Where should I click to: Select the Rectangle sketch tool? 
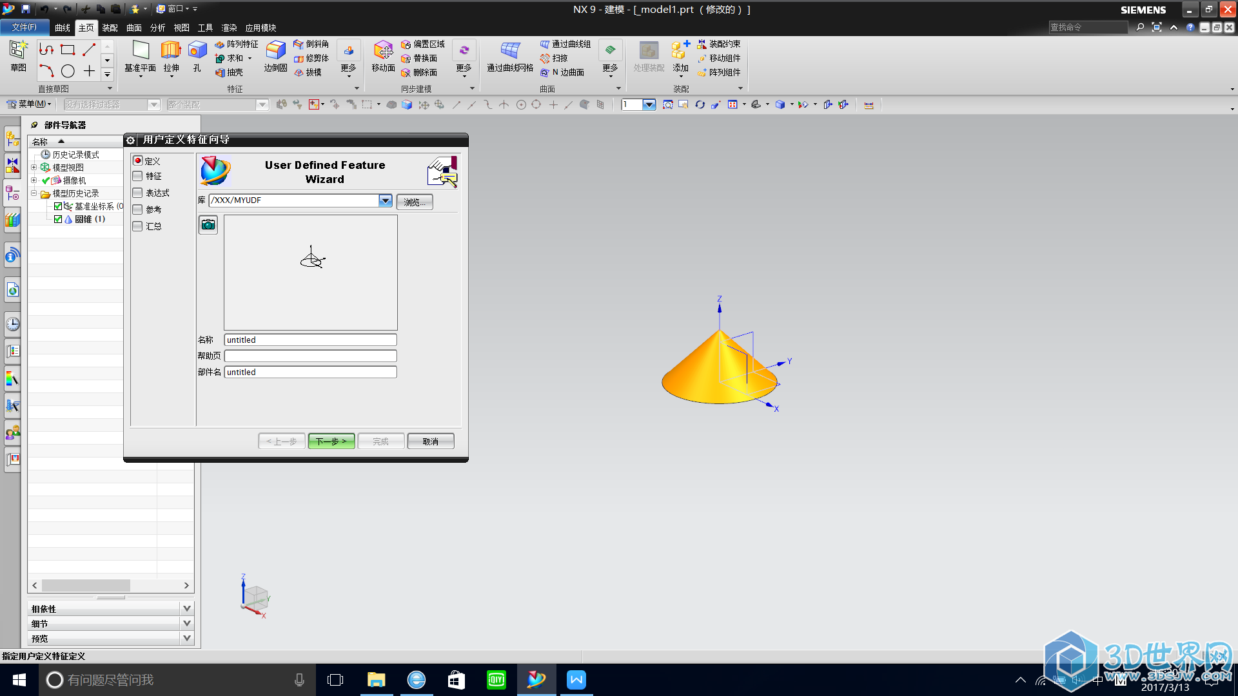coord(68,50)
